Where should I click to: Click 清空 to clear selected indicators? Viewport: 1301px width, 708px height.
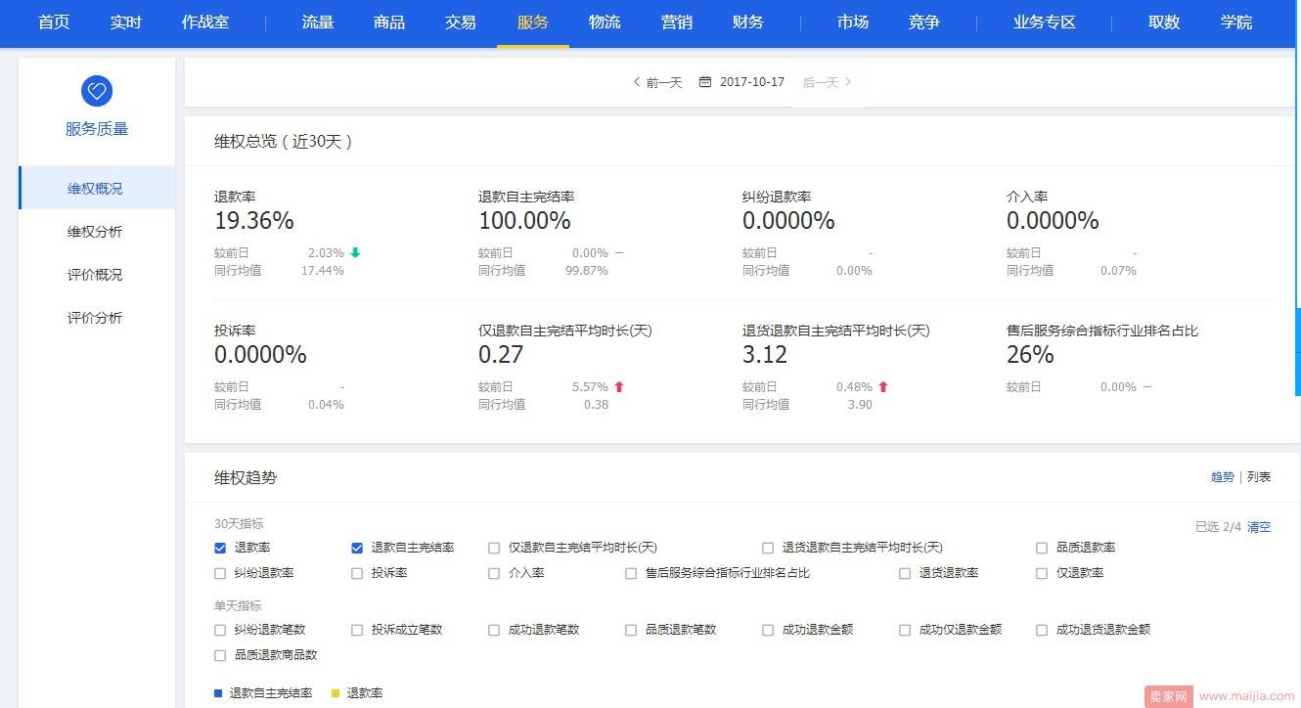tap(1259, 527)
